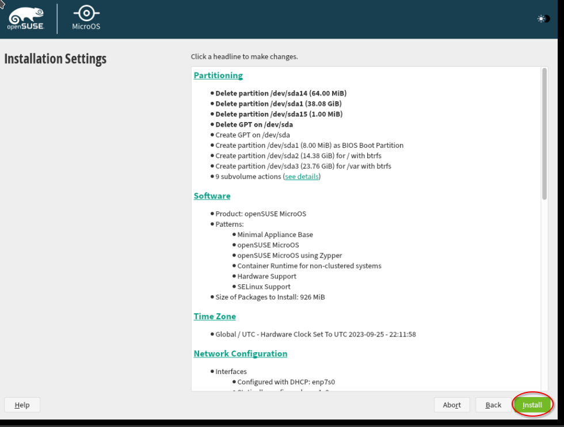This screenshot has height=427, width=564.
Task: Open the Help dialog
Action: point(22,405)
